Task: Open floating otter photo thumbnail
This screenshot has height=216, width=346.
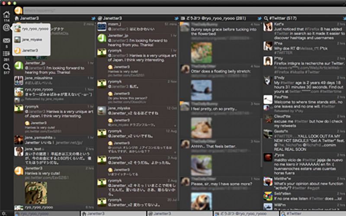Action: pyautogui.click(x=201, y=90)
